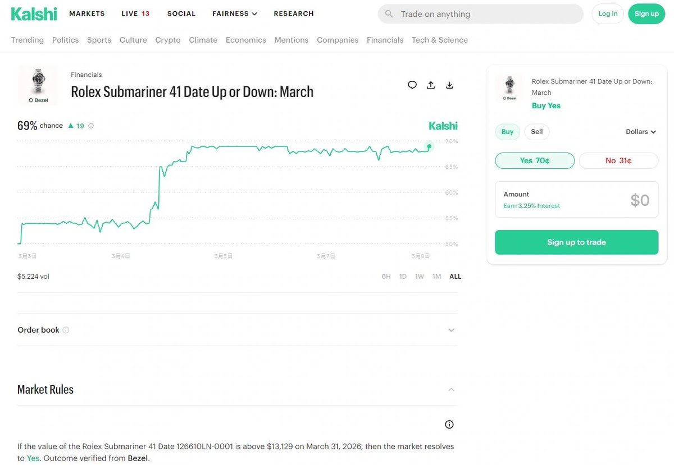This screenshot has width=674, height=465.
Task: Click the Yes link in market rules
Action: pos(33,458)
